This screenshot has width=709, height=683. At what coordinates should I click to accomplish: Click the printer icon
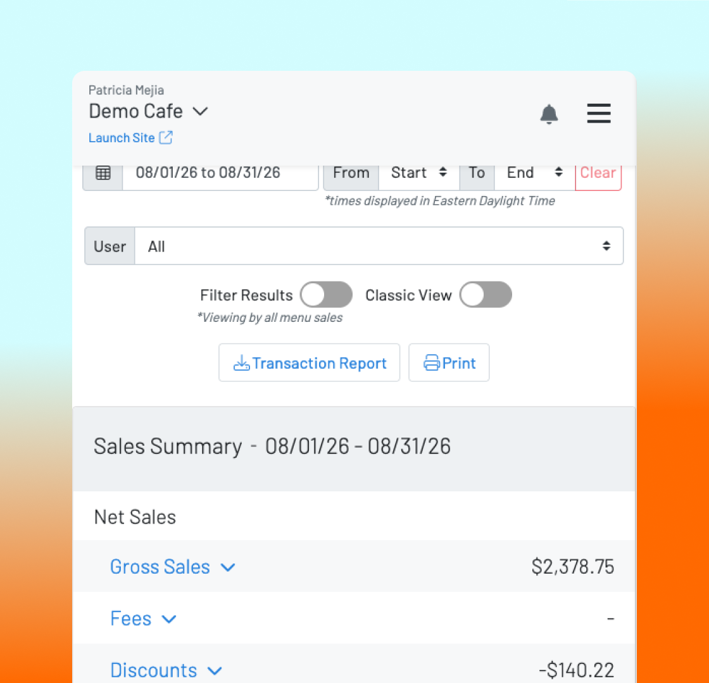[x=431, y=363]
